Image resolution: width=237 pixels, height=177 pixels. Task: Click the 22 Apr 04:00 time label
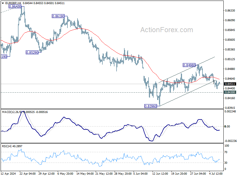(28, 174)
